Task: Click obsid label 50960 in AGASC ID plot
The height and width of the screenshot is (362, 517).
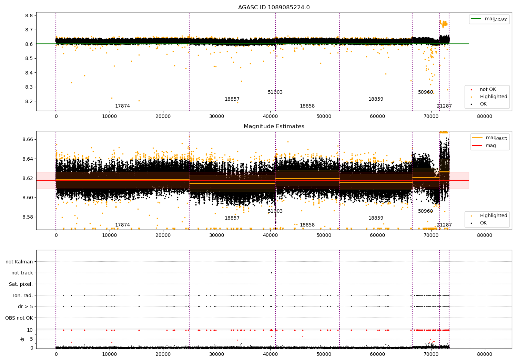Action: coord(425,92)
